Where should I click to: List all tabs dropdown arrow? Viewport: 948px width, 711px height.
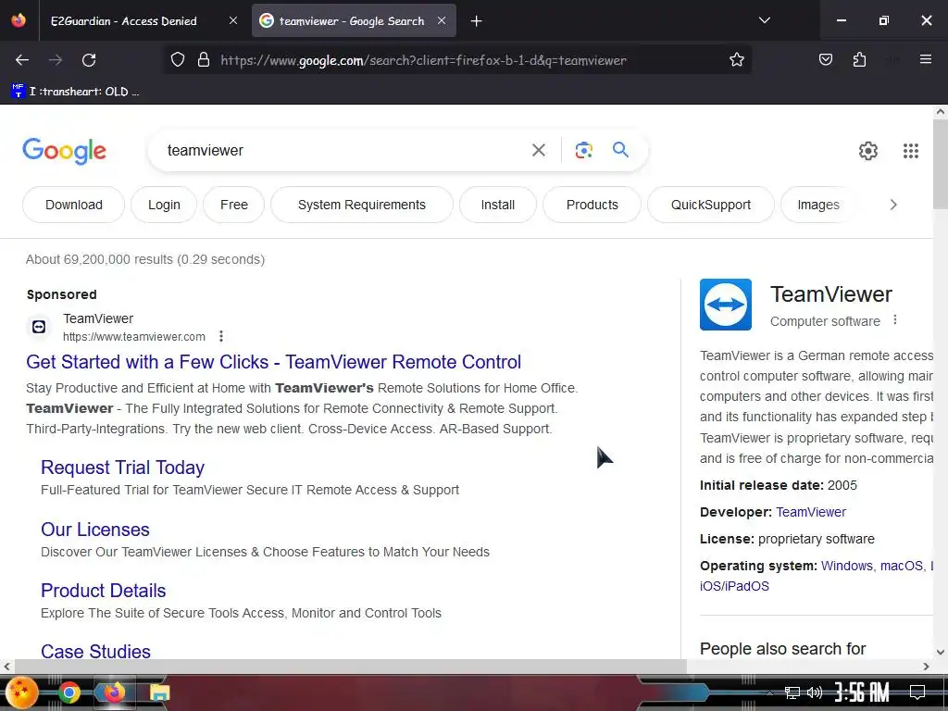pyautogui.click(x=764, y=20)
